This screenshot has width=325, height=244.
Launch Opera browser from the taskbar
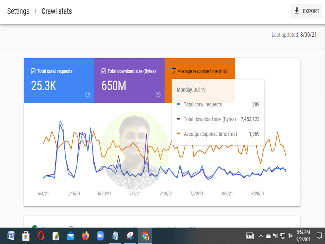coord(41,236)
